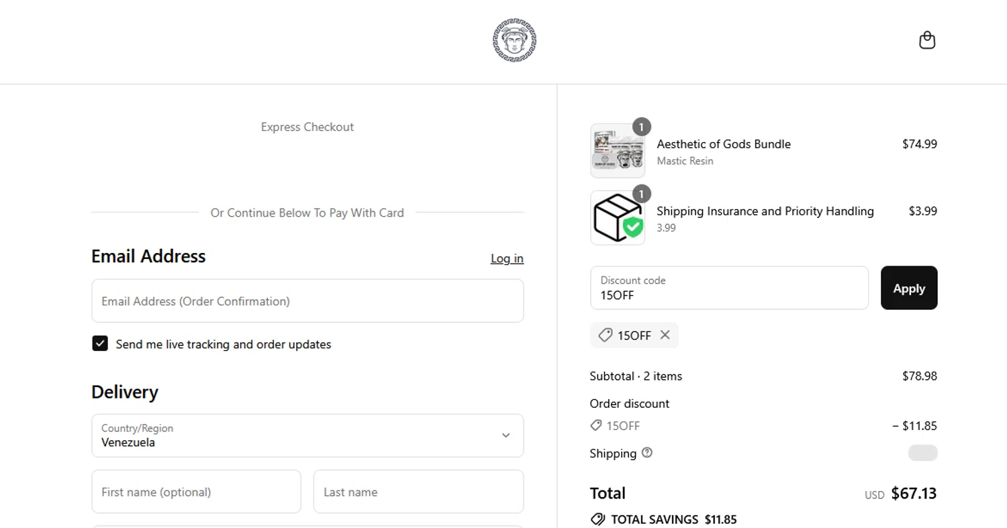Image resolution: width=1007 pixels, height=528 pixels.
Task: Click the Total Savings tag icon
Action: 597,519
